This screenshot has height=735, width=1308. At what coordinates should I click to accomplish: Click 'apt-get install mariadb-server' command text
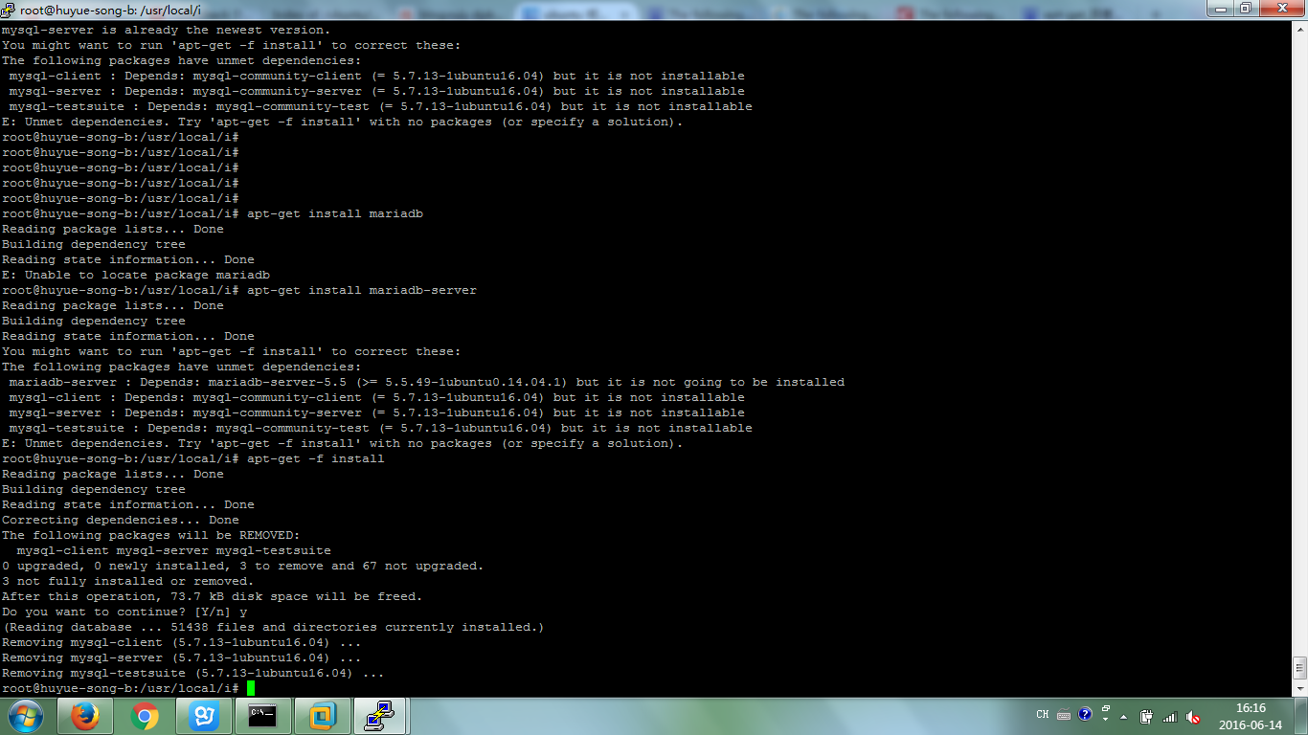(x=362, y=290)
